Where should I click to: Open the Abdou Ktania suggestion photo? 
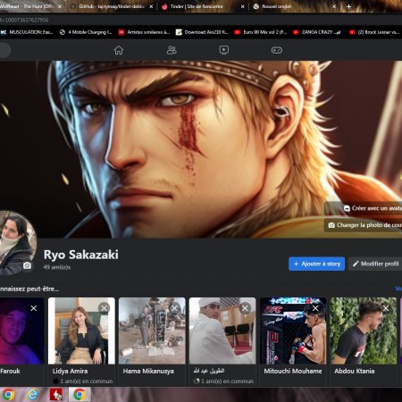point(364,331)
